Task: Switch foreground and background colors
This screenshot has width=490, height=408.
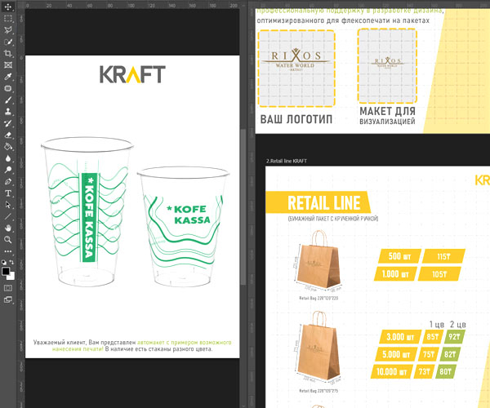Action: click(12, 263)
